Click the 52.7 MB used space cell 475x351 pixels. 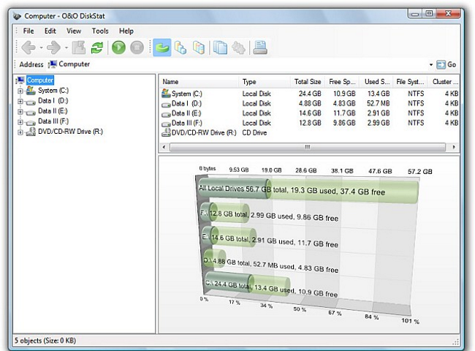[379, 103]
